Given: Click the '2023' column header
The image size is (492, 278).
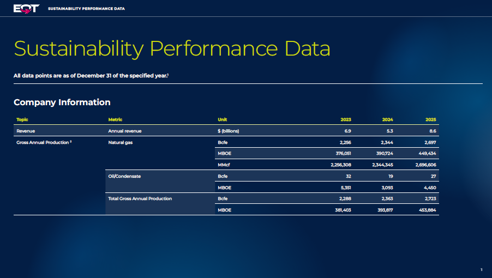Looking at the screenshot, I should click(346, 119).
